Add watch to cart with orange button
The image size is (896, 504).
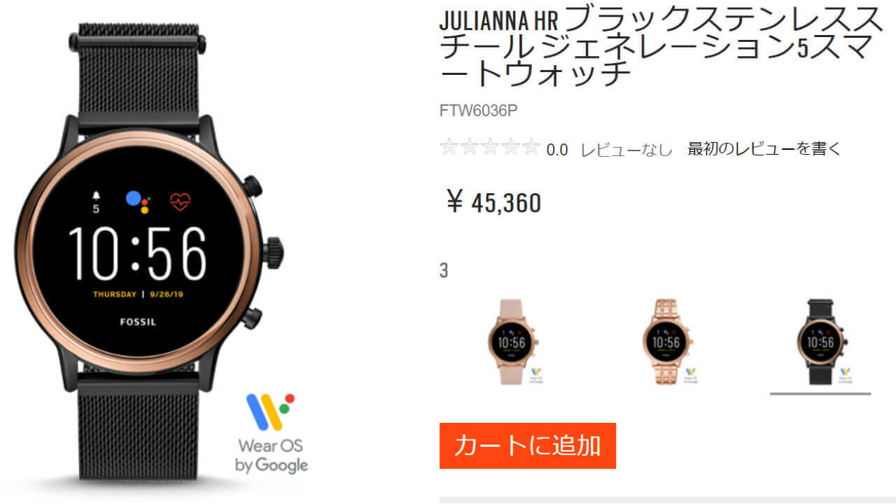(x=528, y=446)
